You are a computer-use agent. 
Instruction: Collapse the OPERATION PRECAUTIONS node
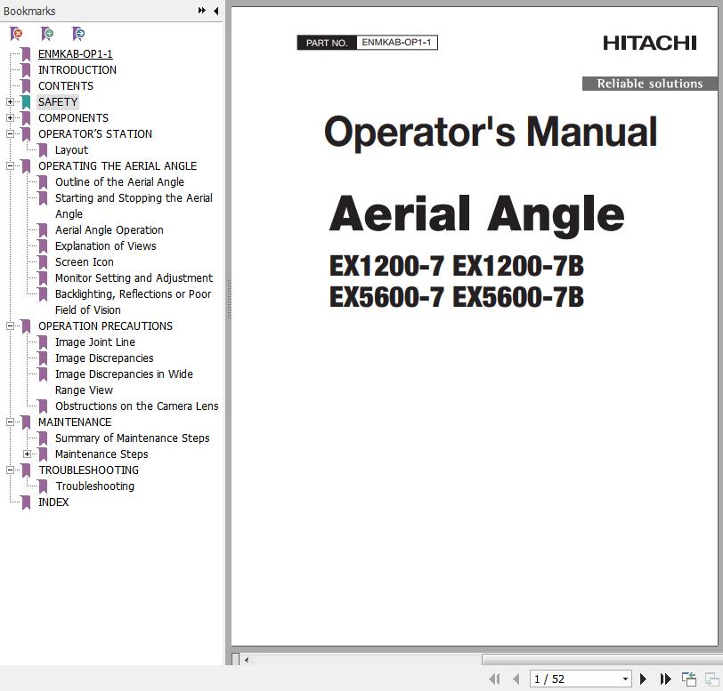click(10, 326)
